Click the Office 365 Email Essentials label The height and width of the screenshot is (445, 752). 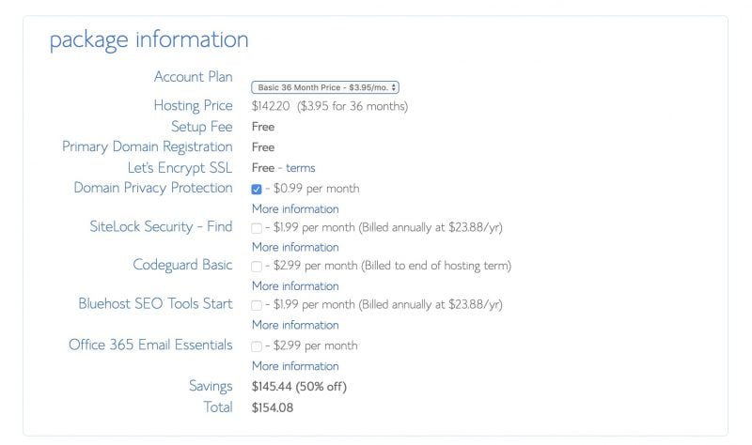pos(150,345)
